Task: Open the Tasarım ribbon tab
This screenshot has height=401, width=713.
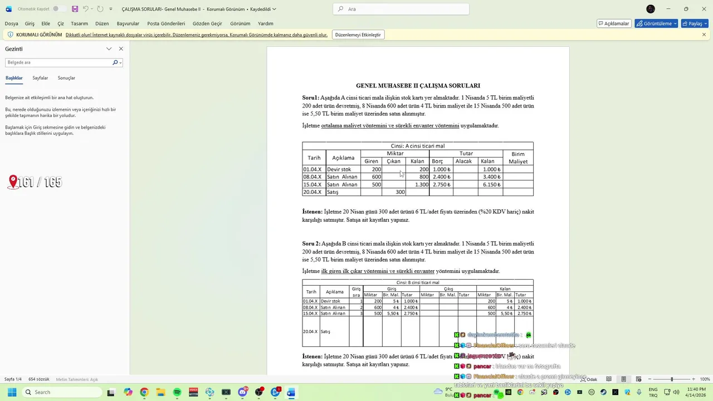Action: point(79,23)
